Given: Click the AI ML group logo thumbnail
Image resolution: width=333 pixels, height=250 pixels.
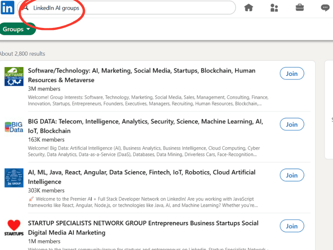Looking at the screenshot, I should [x=14, y=178].
